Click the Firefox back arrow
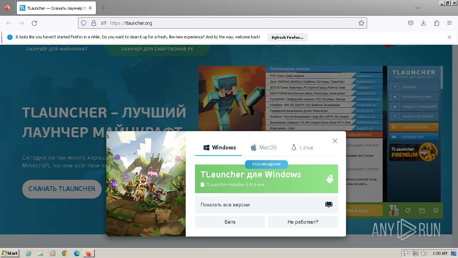This screenshot has width=458, height=258. click(9, 23)
